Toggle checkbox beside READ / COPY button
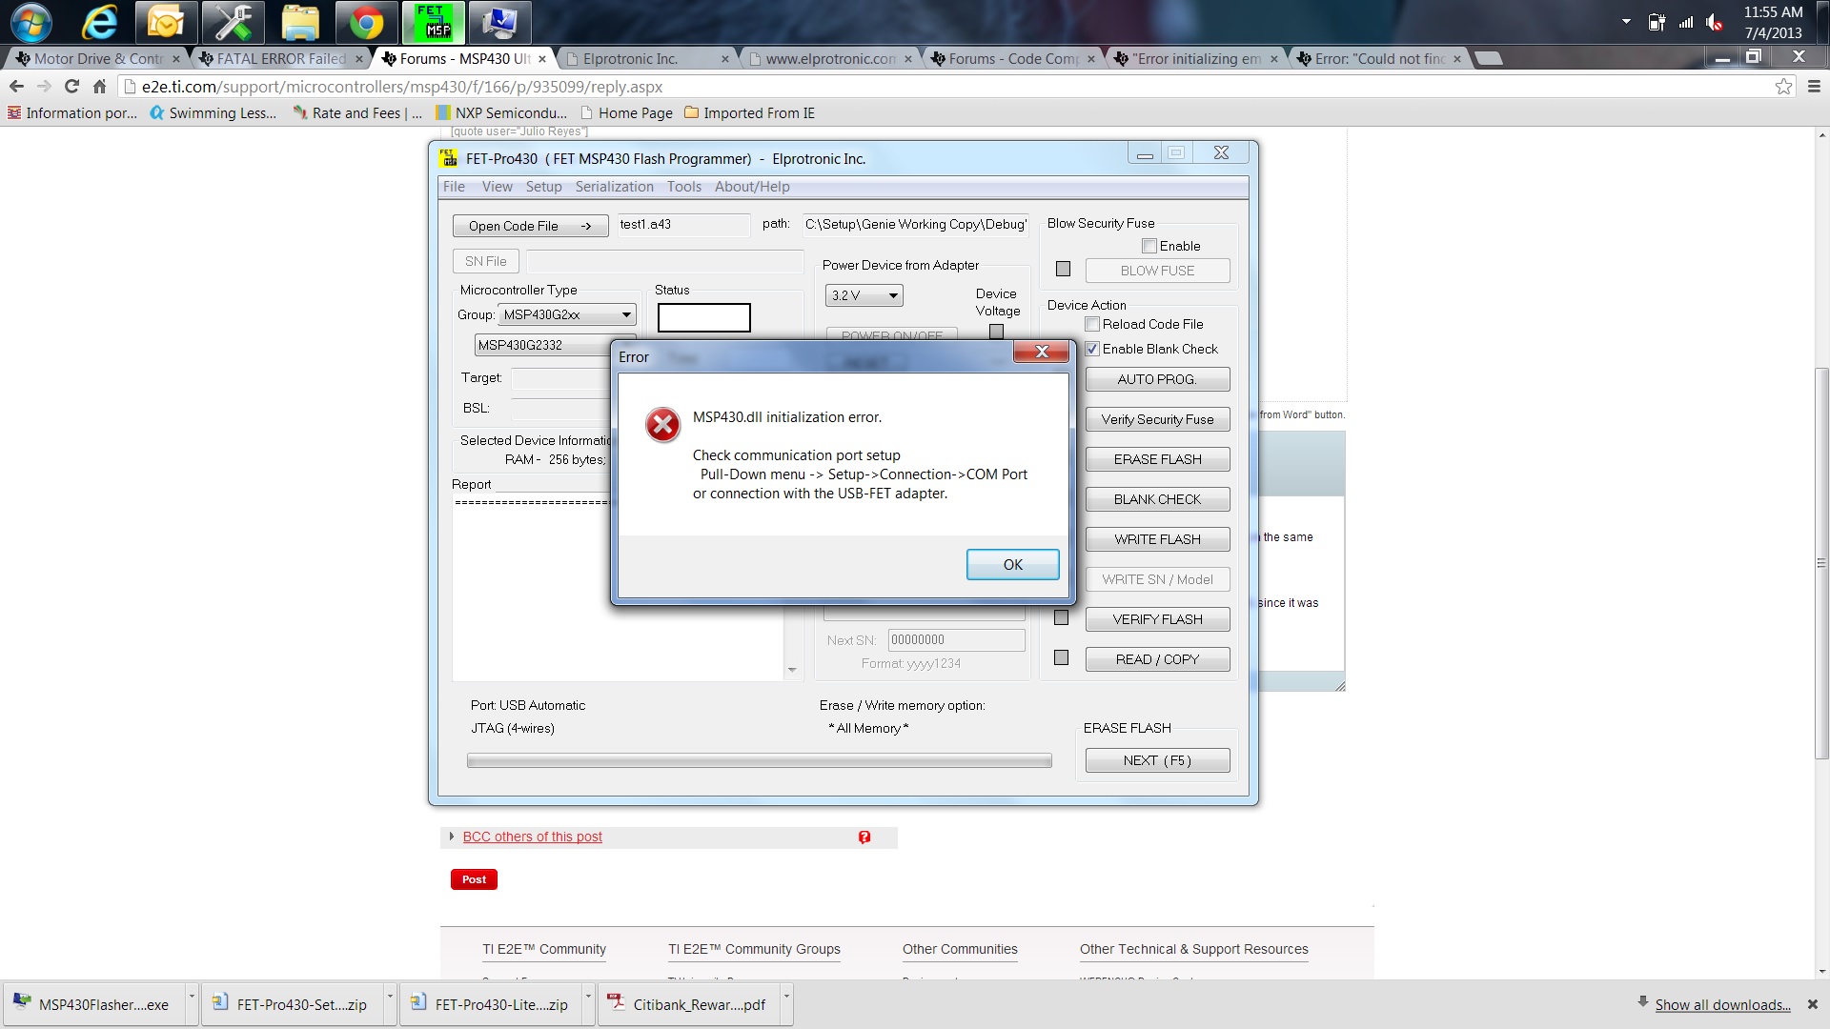 [1061, 658]
